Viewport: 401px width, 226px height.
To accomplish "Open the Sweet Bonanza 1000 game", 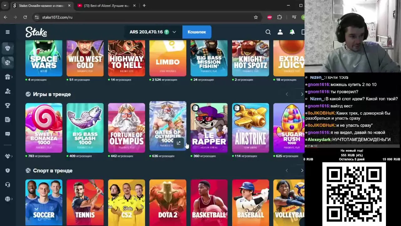I will [44, 128].
